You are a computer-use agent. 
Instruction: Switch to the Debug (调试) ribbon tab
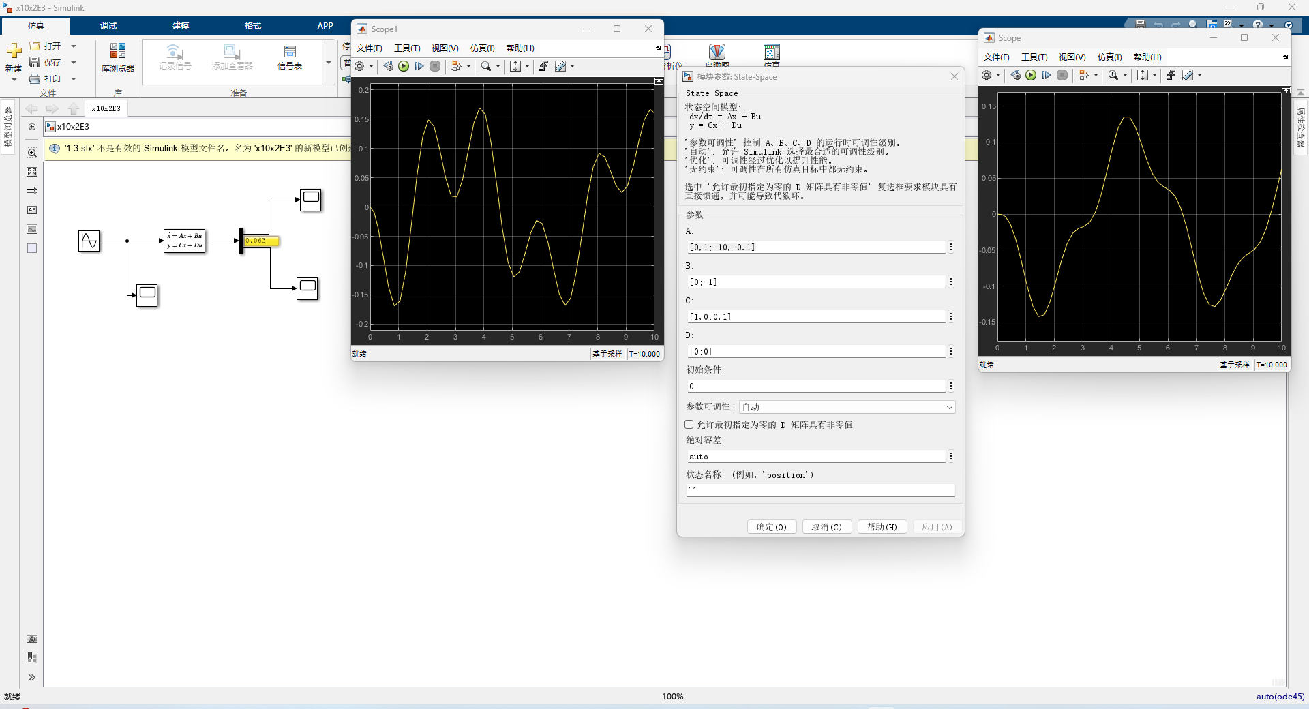click(x=108, y=26)
